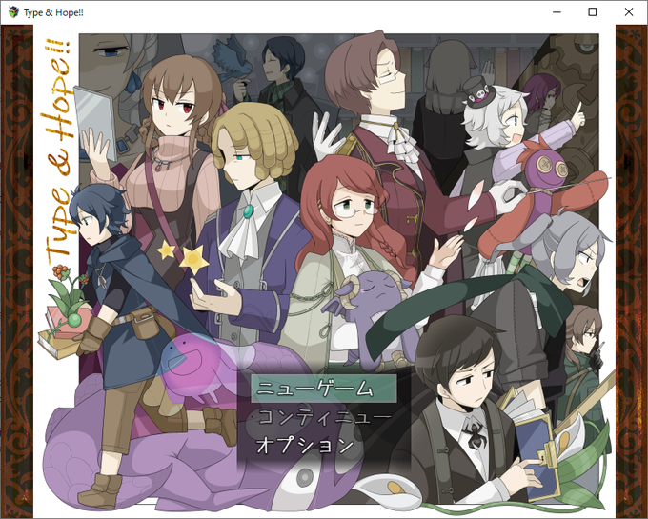
Task: Select ニューゲーム to start a new game
Action: (x=324, y=389)
